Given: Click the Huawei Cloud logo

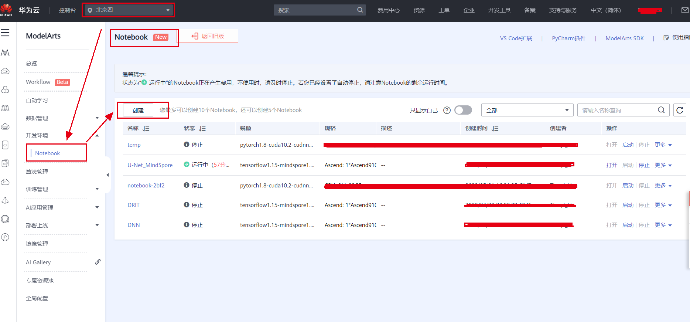Looking at the screenshot, I should click(x=6, y=10).
